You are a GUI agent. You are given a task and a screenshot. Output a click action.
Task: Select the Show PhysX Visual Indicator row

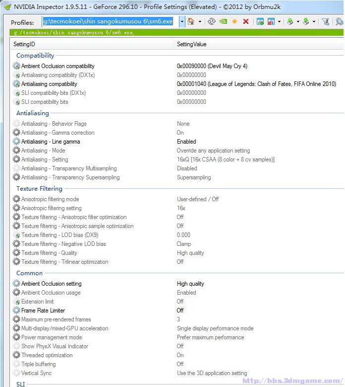tap(177, 346)
